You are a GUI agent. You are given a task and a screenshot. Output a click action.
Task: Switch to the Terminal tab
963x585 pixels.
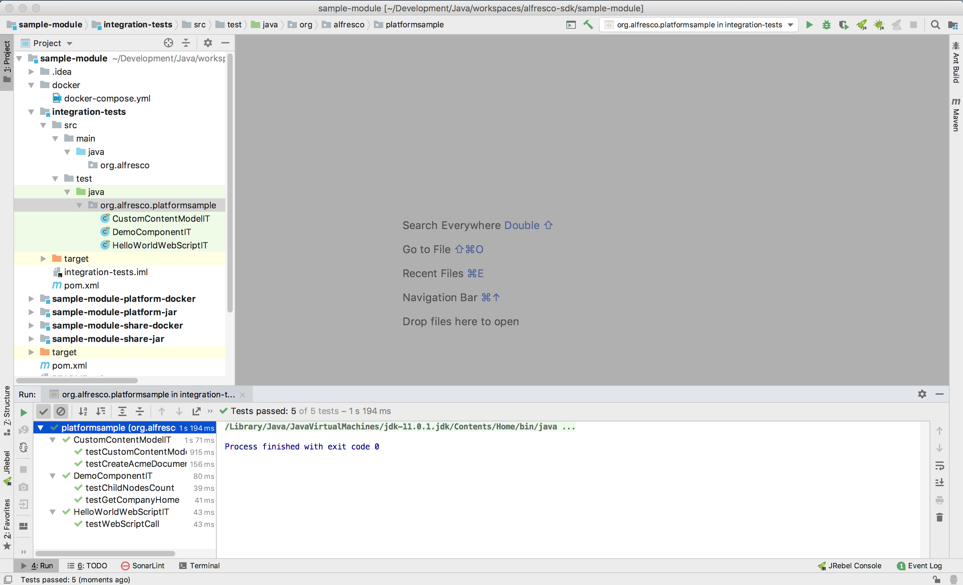[199, 566]
